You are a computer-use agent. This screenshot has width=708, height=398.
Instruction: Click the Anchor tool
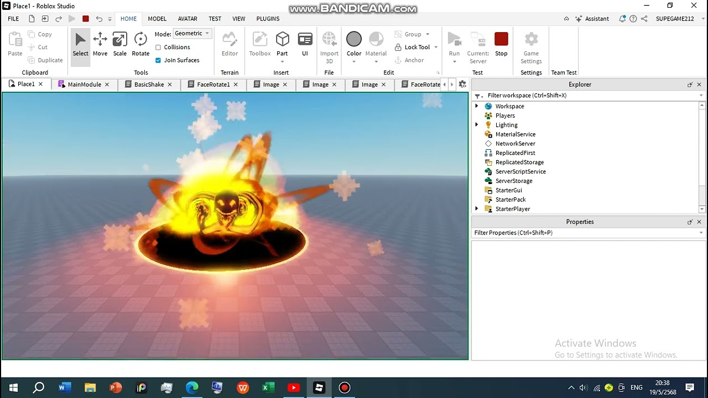point(409,60)
